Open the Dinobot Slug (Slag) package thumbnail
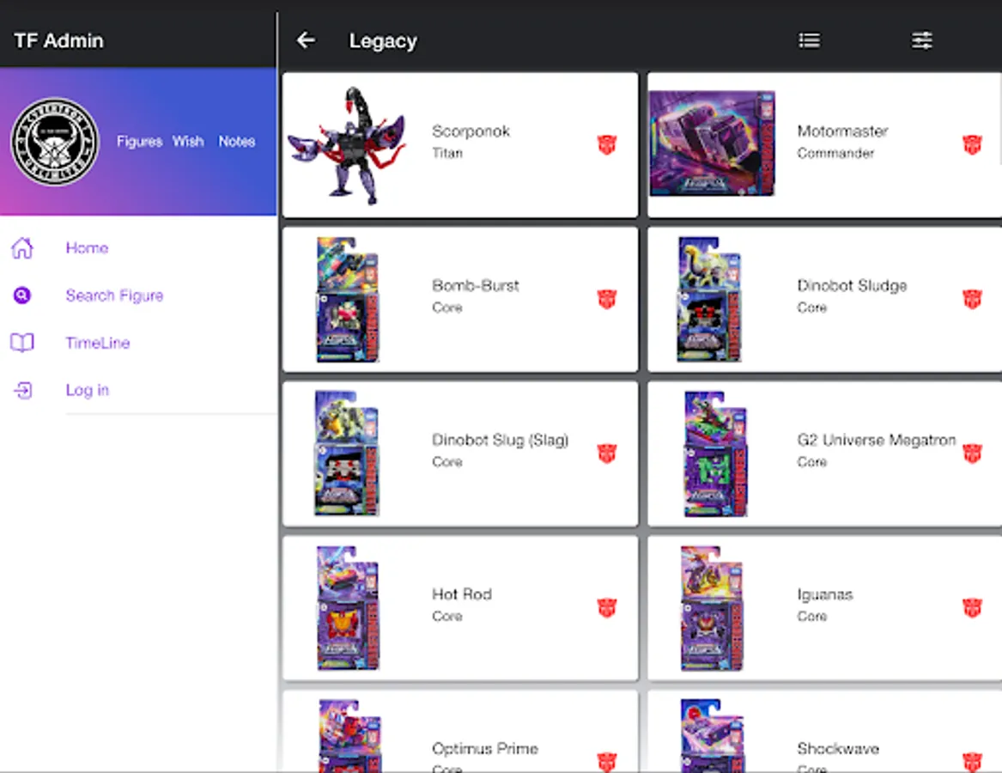1002x773 pixels. pos(347,453)
